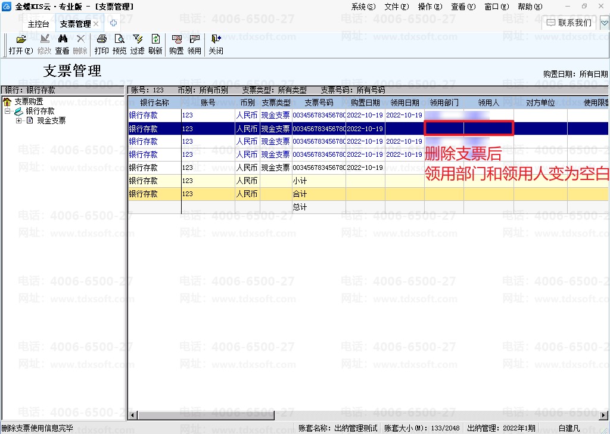This screenshot has height=434, width=610.
Task: Click the 账号 column header
Action: tap(208, 103)
